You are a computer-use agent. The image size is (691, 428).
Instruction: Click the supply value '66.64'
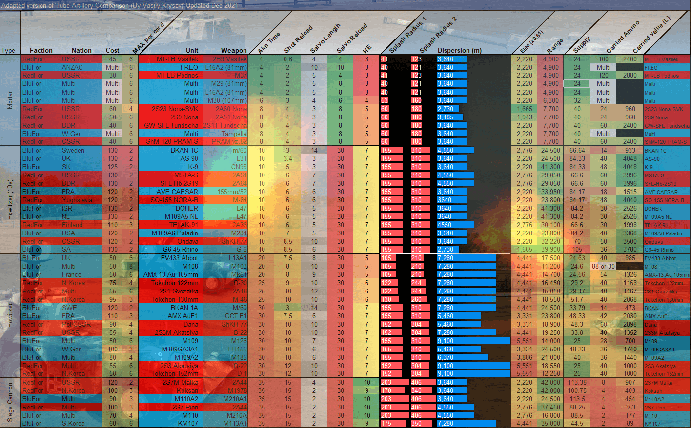(x=577, y=150)
